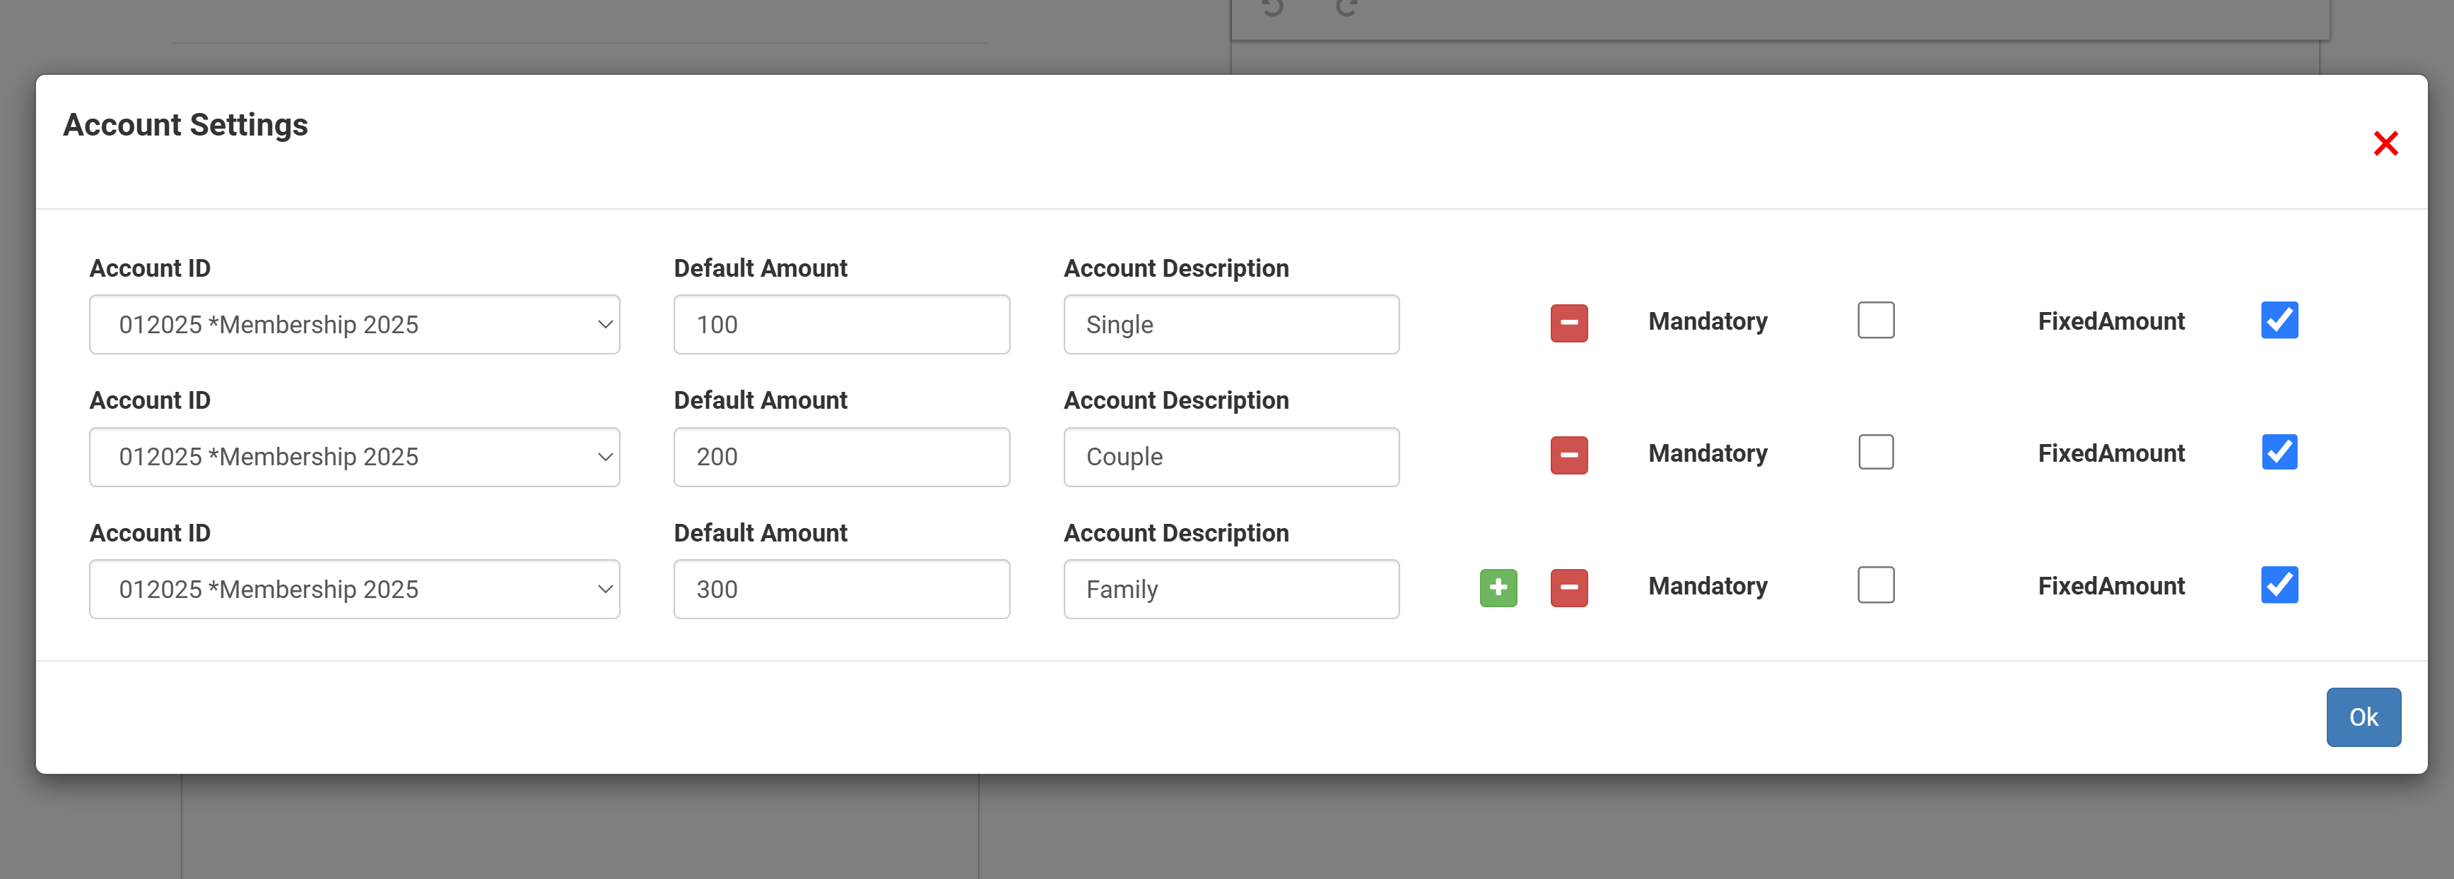Uncheck FixedAmount for Single row
2454x879 pixels.
tap(2279, 321)
